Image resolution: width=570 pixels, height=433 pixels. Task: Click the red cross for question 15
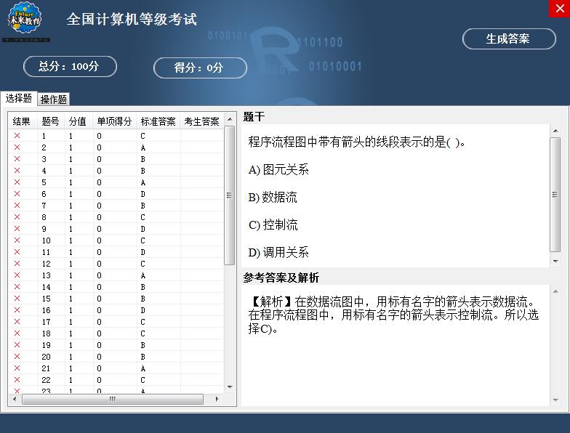(17, 298)
